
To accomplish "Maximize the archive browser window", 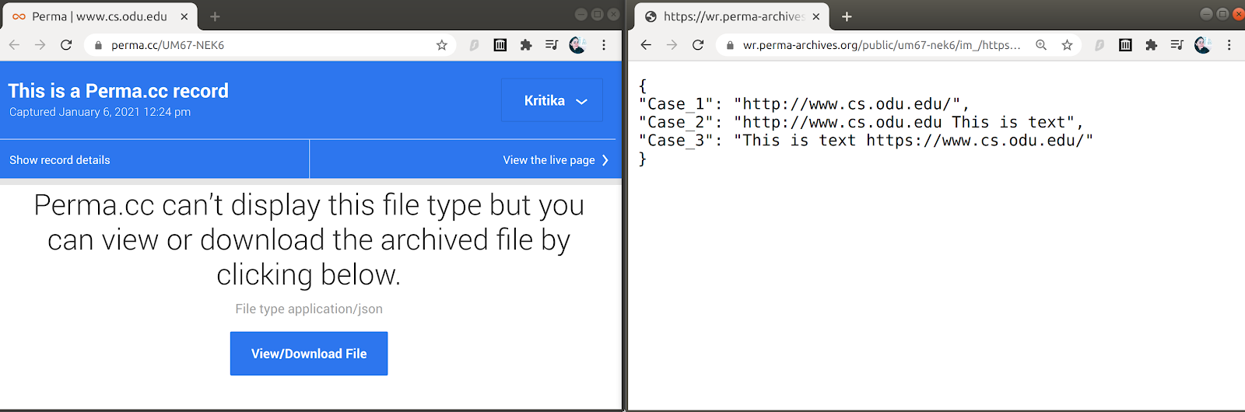I will (1222, 14).
